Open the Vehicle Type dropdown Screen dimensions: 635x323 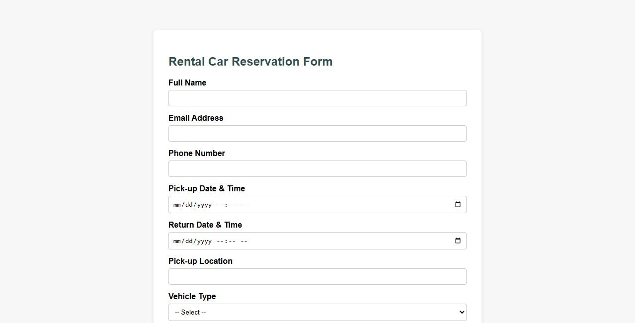click(317, 312)
